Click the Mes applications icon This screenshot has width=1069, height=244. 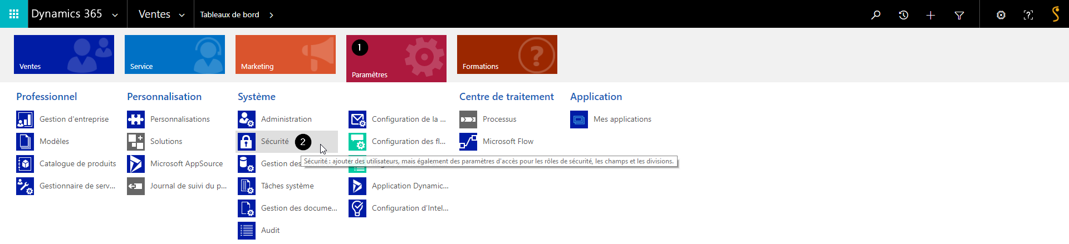pos(579,119)
